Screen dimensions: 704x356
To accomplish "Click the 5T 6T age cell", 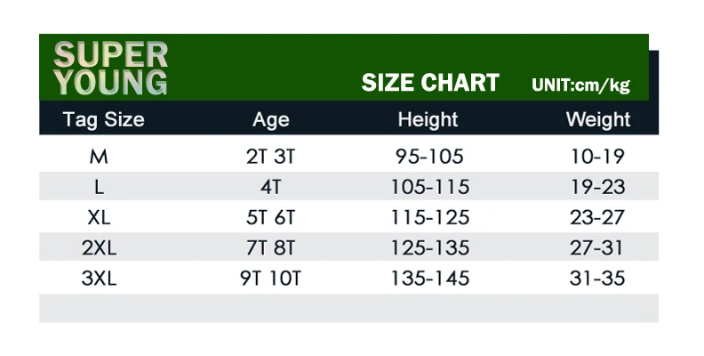I will [271, 217].
